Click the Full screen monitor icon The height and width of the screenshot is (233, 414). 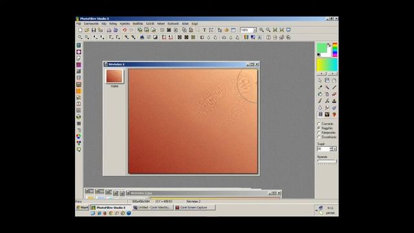[x=289, y=30]
